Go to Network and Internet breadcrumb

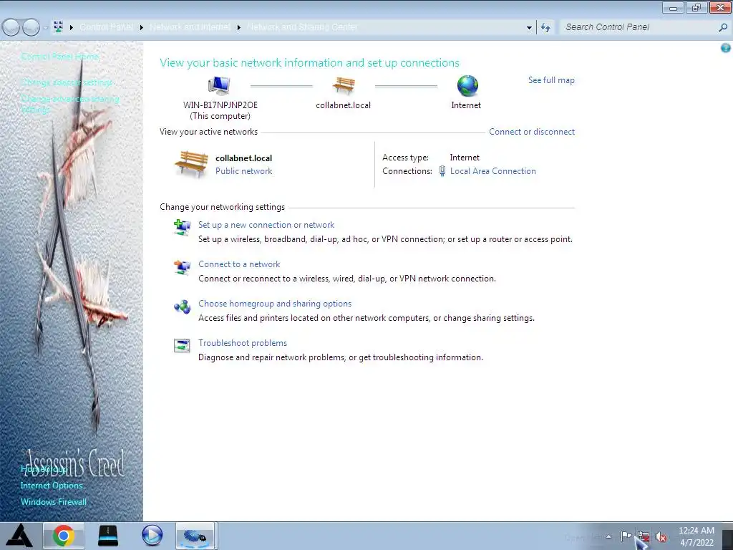(x=190, y=27)
